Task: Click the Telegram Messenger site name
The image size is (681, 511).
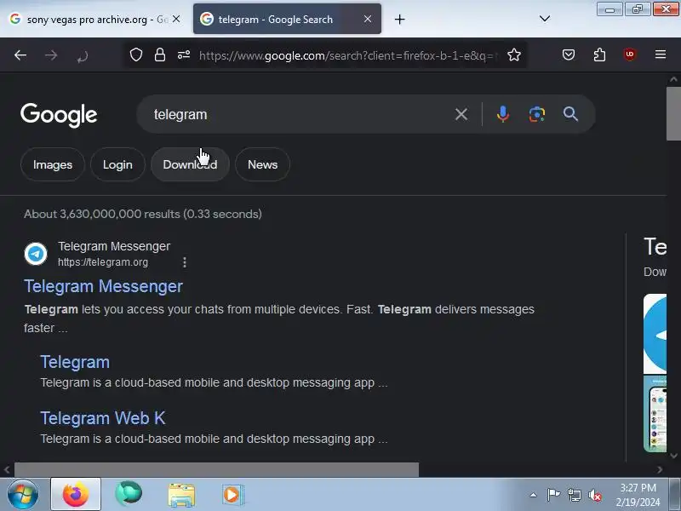Action: point(114,246)
